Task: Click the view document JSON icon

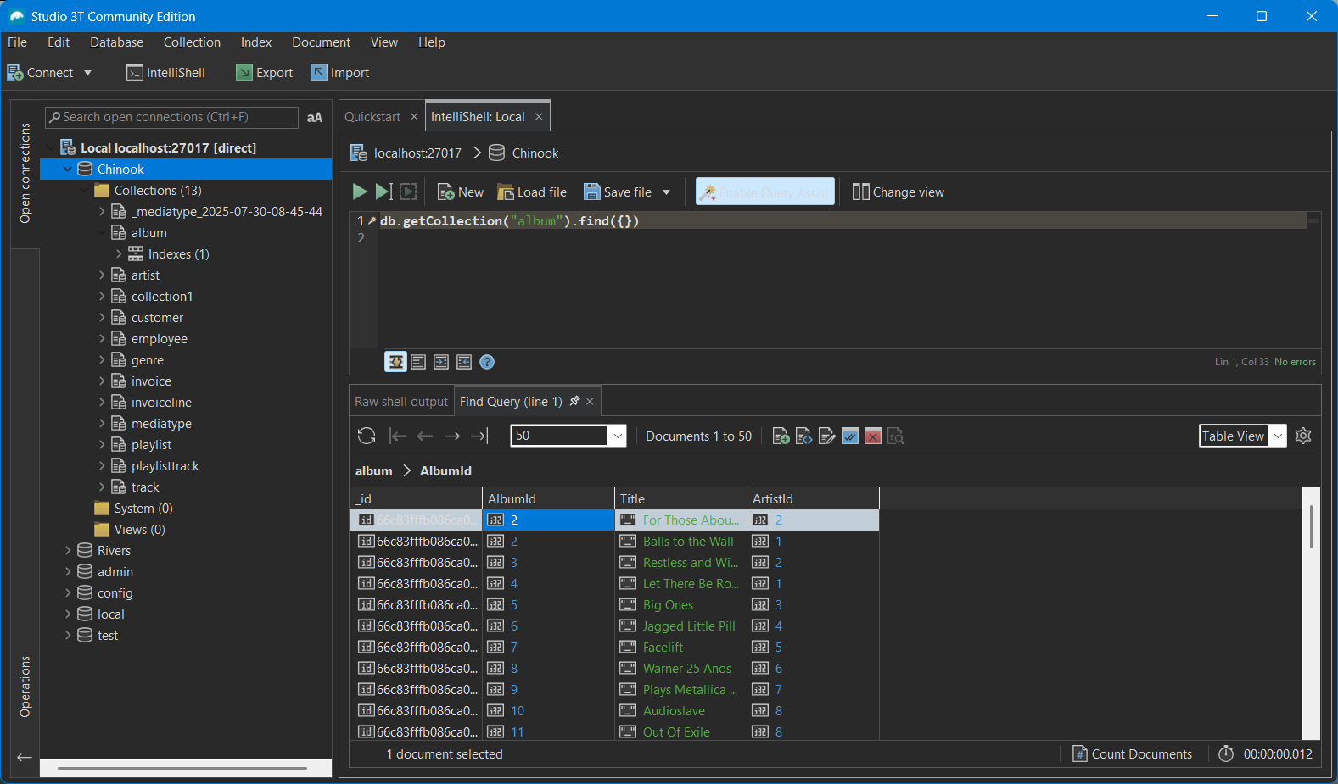Action: [803, 436]
